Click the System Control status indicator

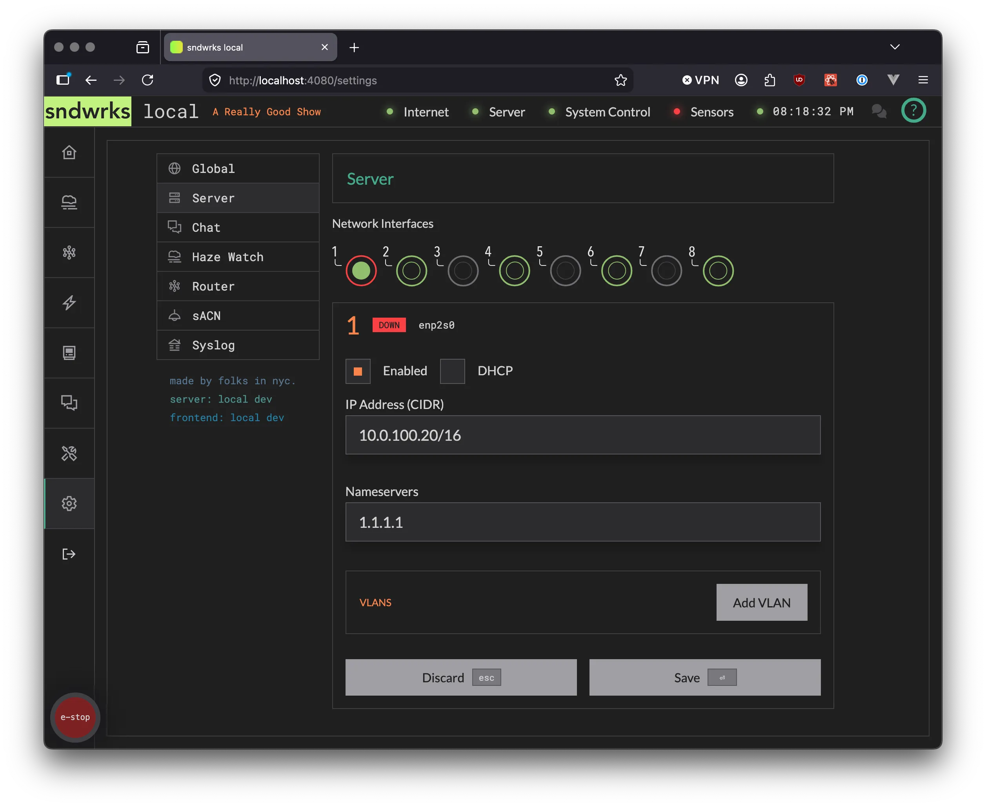click(x=599, y=112)
